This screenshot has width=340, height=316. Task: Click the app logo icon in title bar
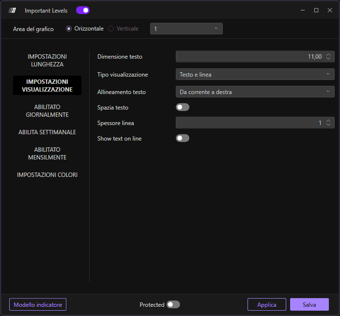12,10
